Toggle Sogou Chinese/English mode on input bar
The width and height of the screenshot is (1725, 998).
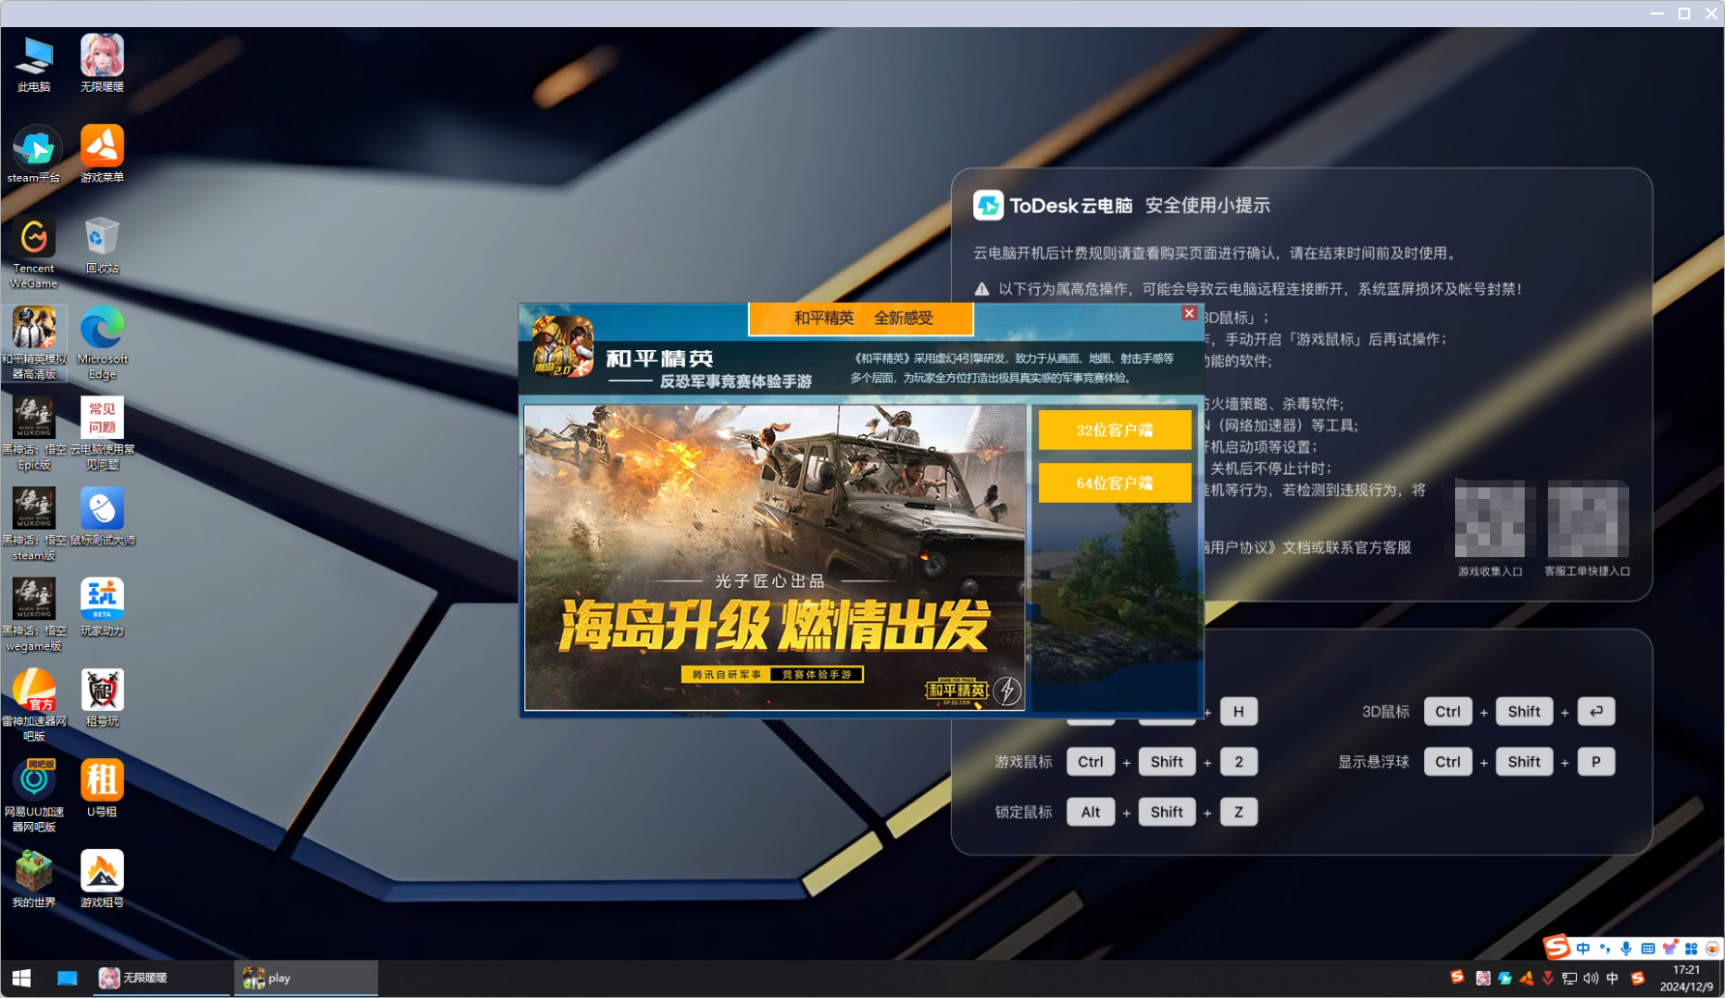[1583, 949]
